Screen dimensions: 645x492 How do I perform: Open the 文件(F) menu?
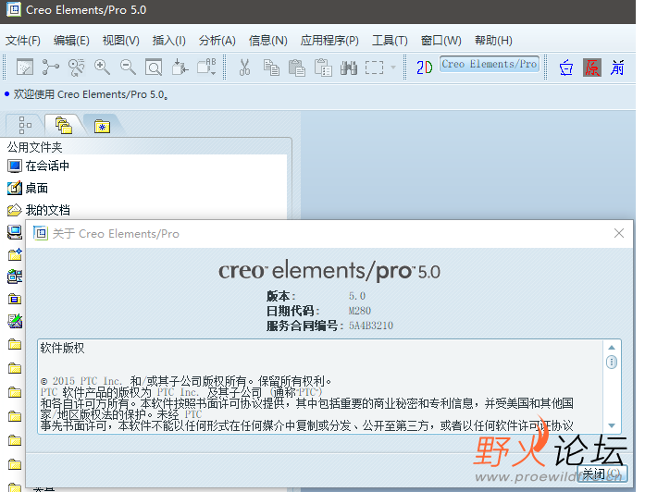(x=22, y=41)
